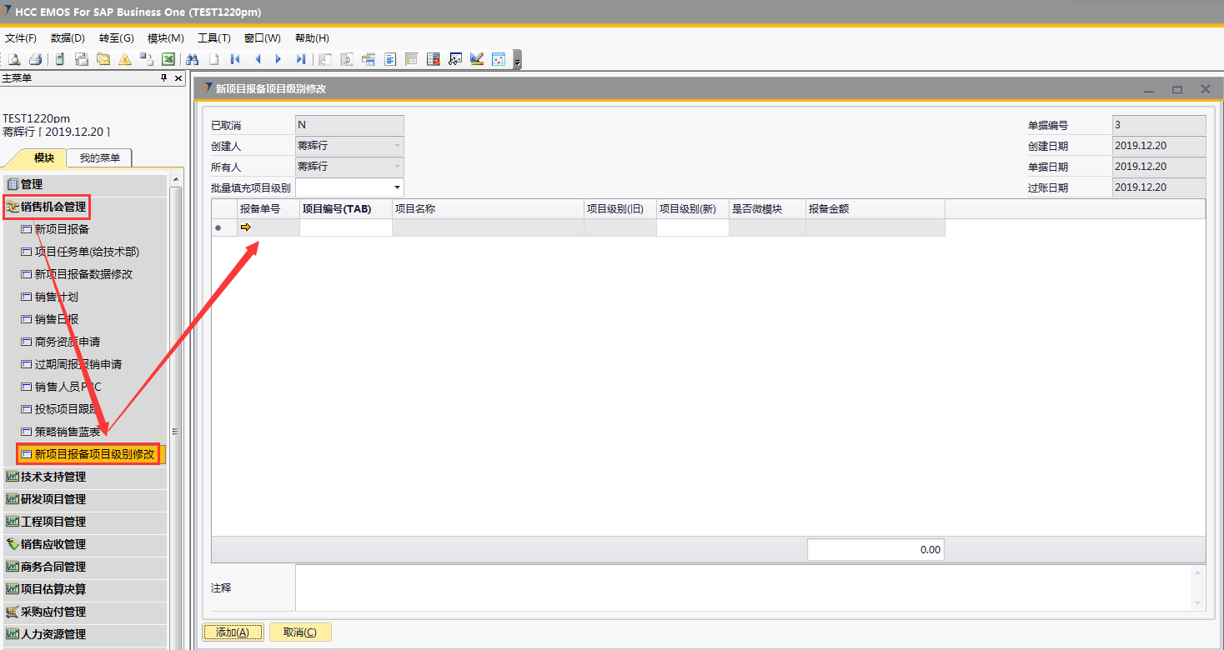Screen dimensions: 1224x650
Task: Pin the main menu panel
Action: click(163, 77)
